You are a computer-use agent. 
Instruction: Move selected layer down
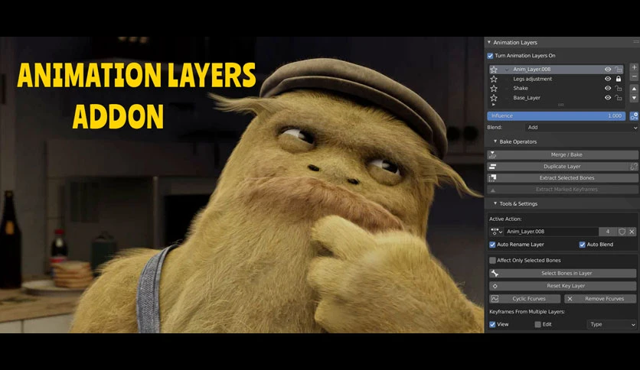pyautogui.click(x=634, y=98)
